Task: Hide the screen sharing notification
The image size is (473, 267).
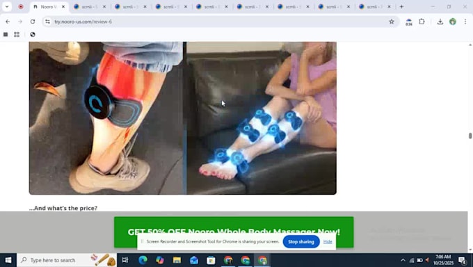Action: point(328,242)
